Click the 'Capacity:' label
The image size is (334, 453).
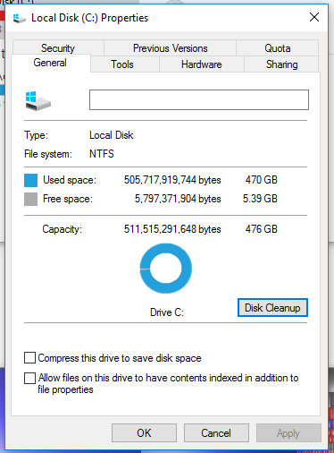click(x=62, y=229)
